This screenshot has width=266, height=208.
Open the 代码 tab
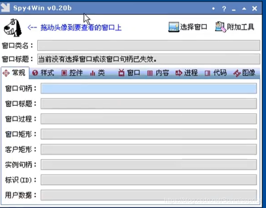coord(215,73)
